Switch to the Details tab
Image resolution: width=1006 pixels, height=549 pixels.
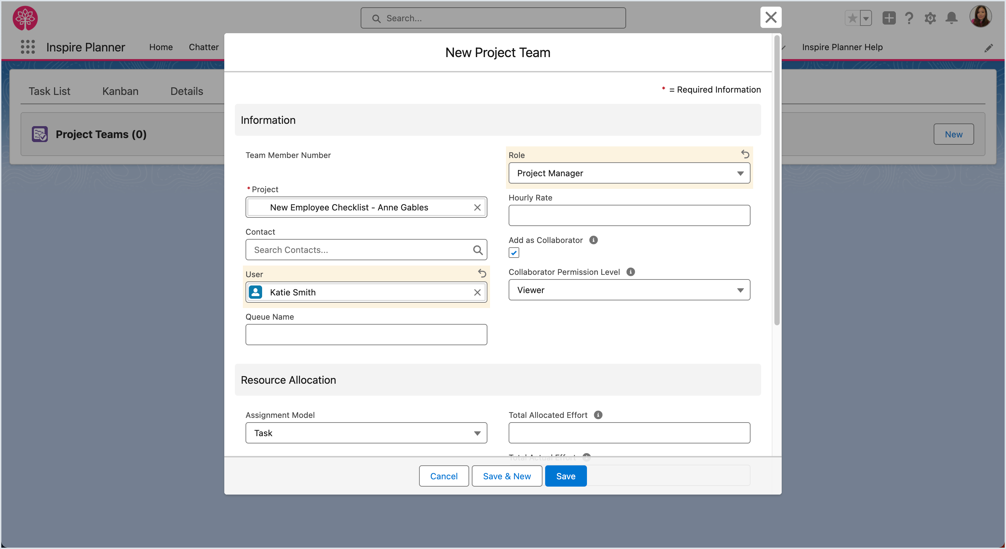(187, 91)
